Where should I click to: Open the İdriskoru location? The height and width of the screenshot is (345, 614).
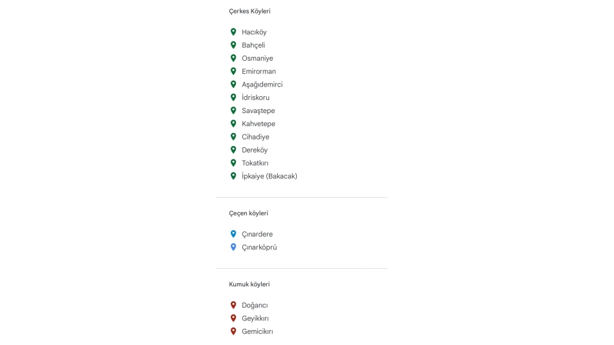(x=255, y=98)
